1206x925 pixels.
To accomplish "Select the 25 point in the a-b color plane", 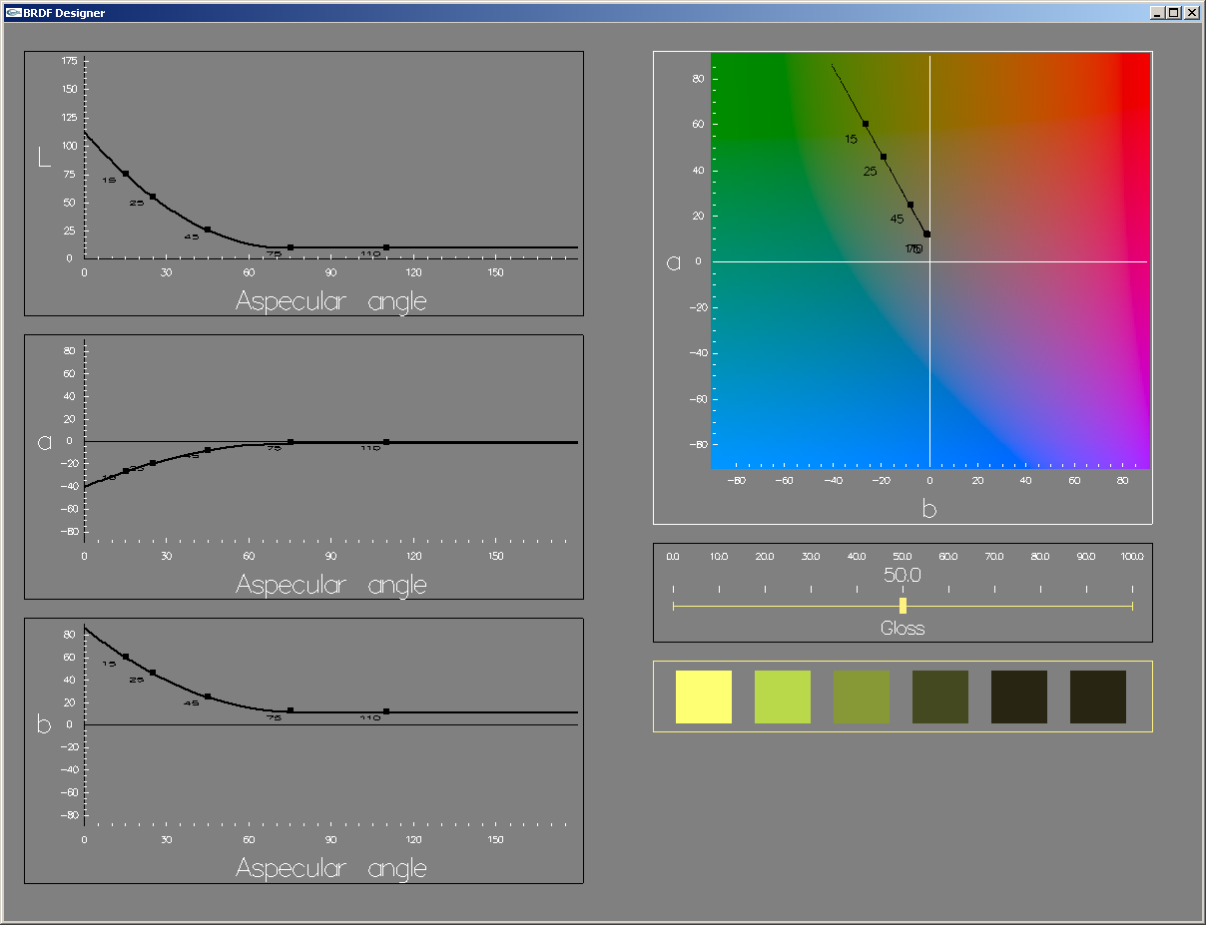I will (x=884, y=157).
